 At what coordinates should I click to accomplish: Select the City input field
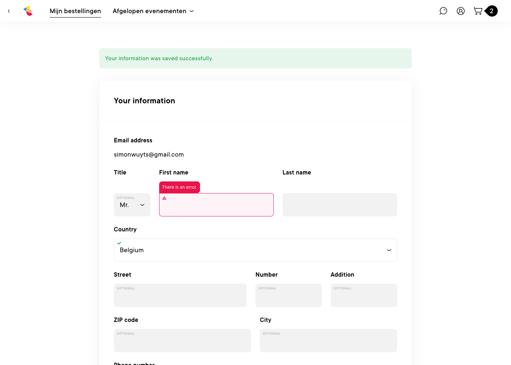tap(328, 341)
